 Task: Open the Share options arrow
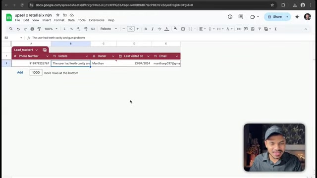tap(287, 17)
